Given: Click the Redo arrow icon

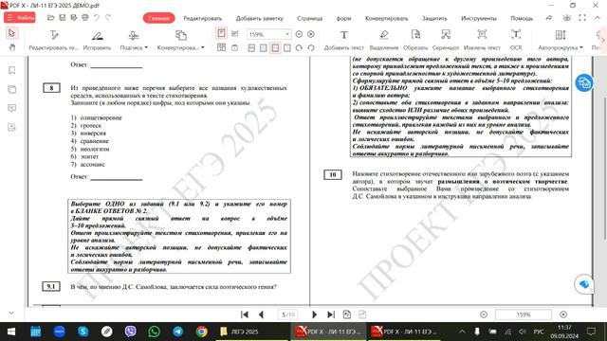Looking at the screenshot, I should [108, 18].
